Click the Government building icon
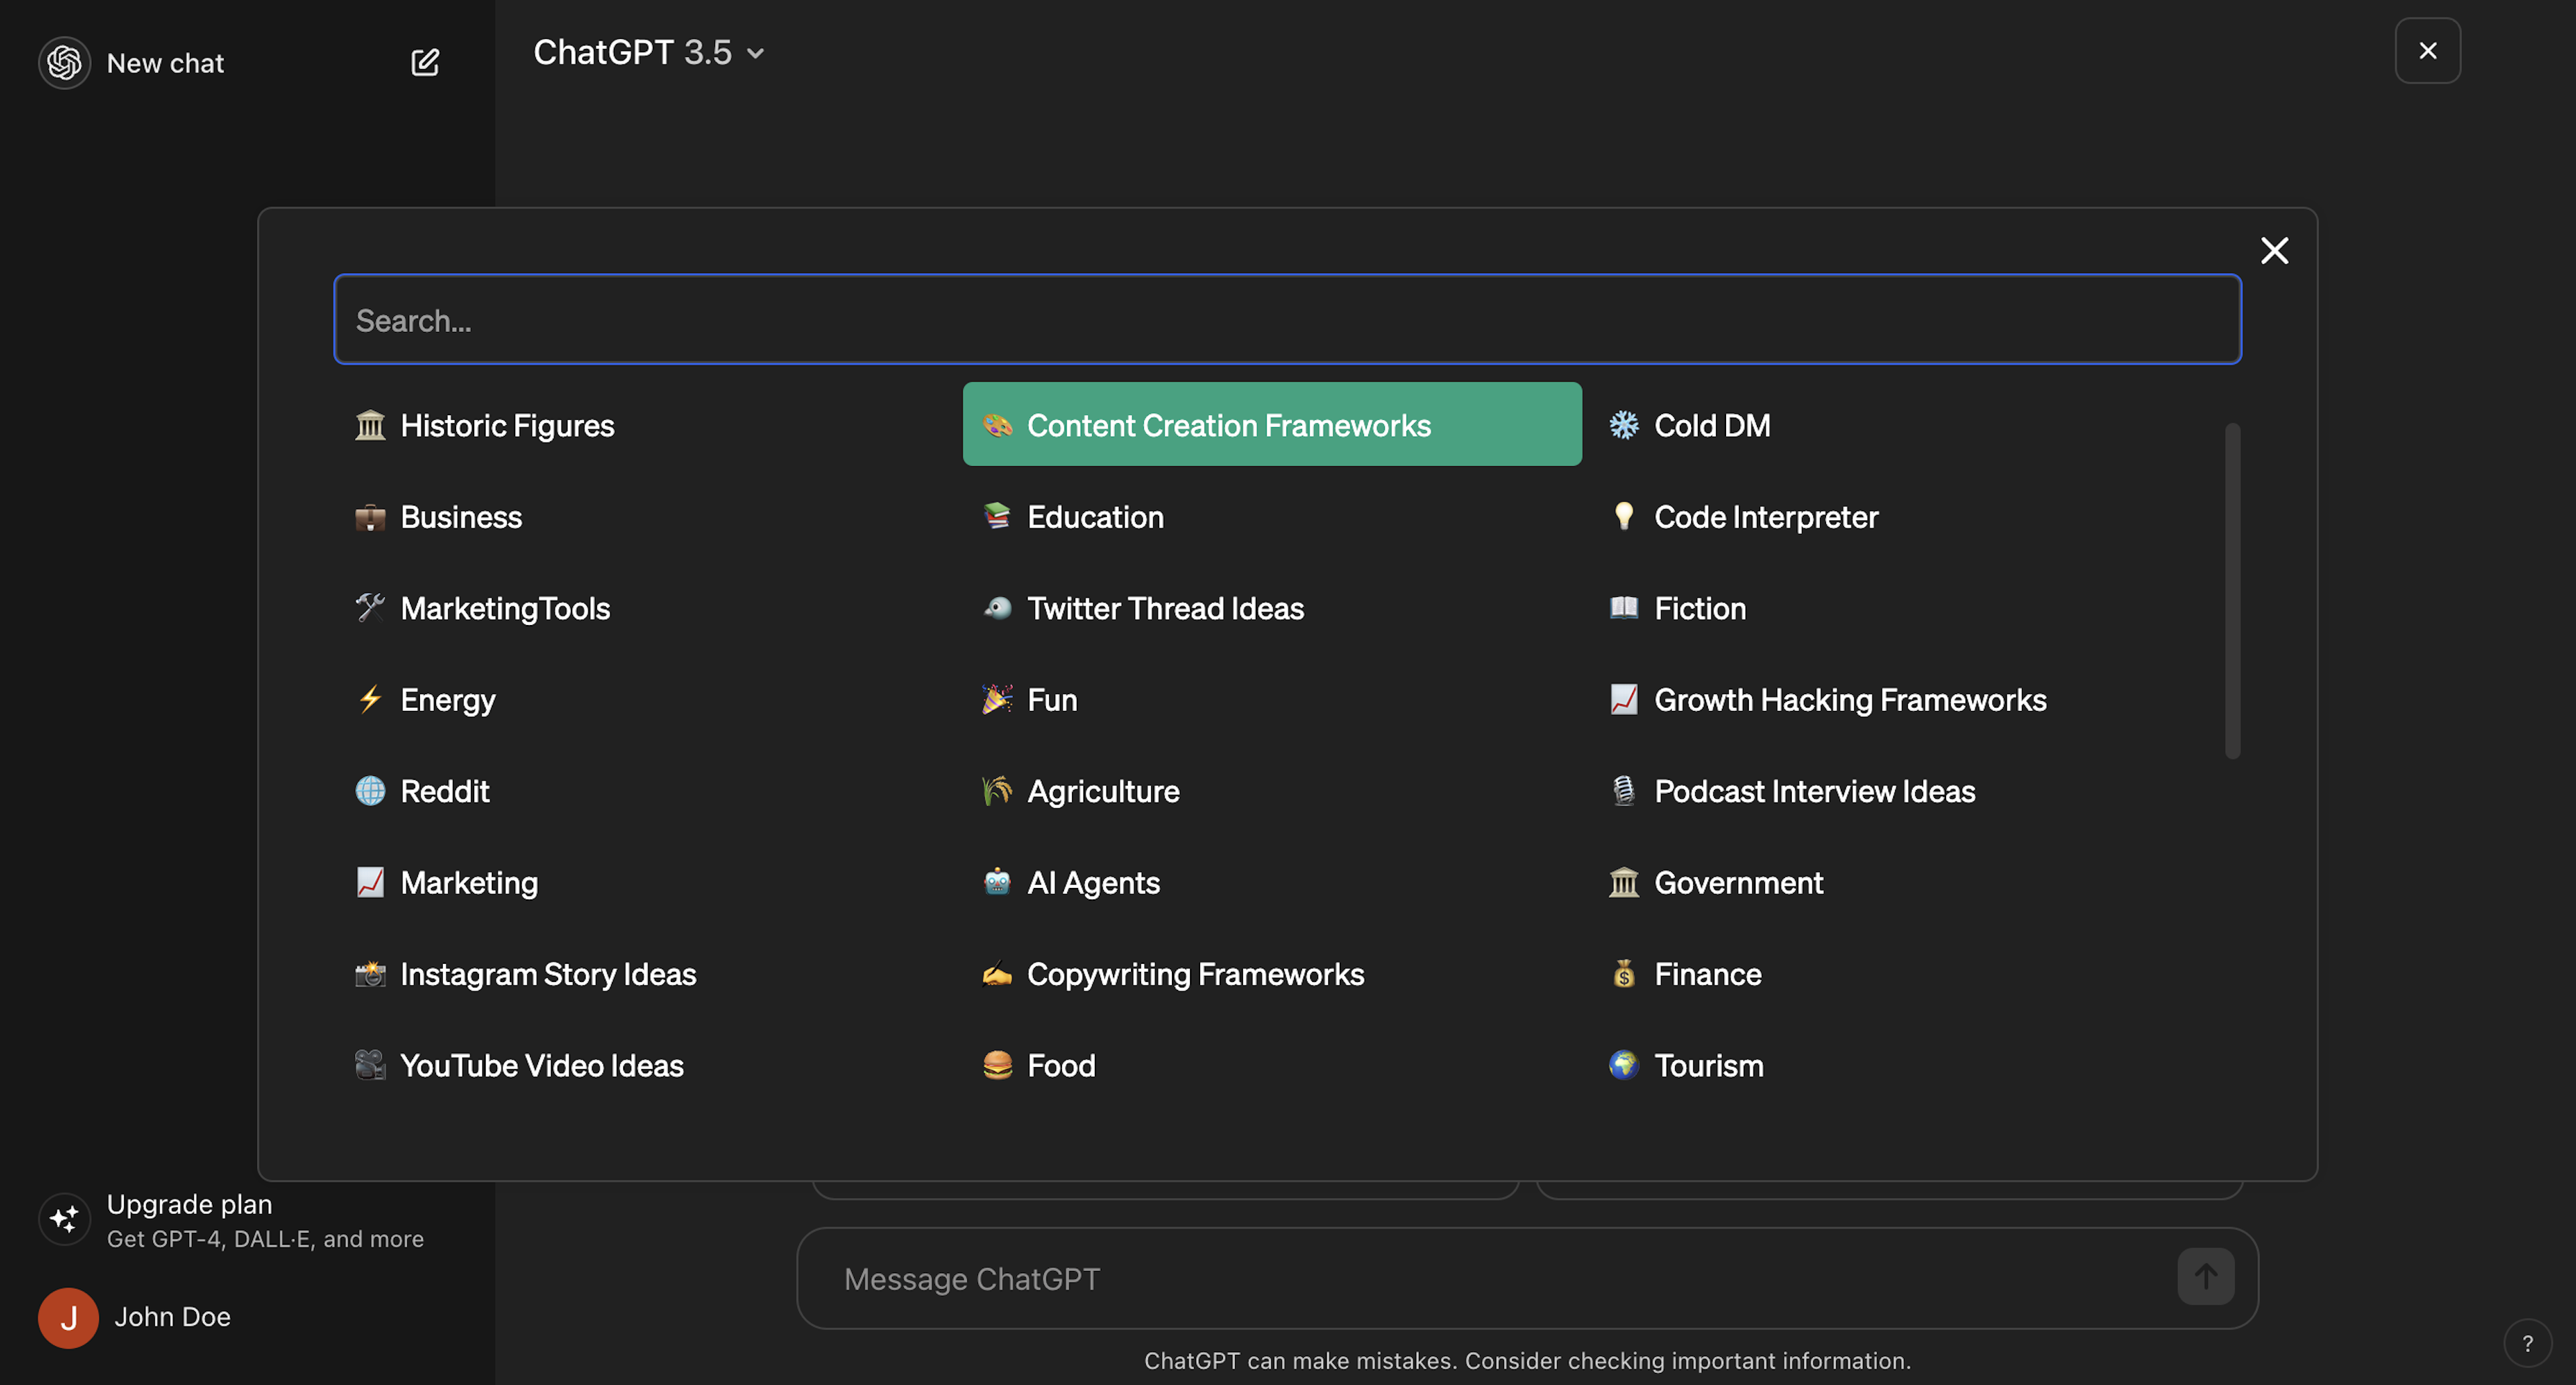This screenshot has width=2576, height=1385. click(x=1624, y=883)
